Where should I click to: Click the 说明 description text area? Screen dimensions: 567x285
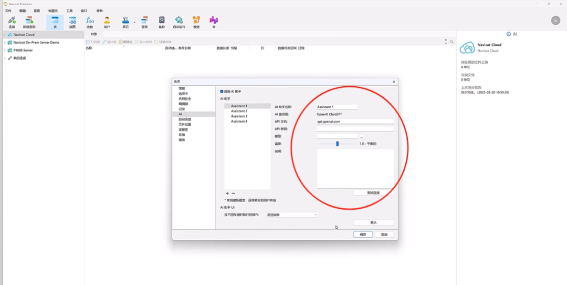355,168
